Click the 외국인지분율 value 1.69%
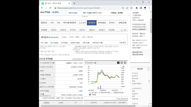191x107 pixels. click(x=81, y=91)
